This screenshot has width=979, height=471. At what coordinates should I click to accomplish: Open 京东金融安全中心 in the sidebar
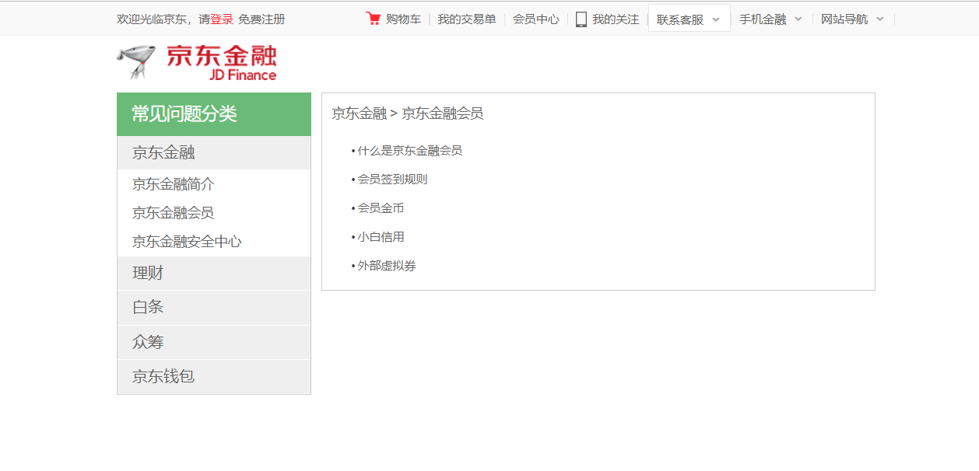coord(187,242)
